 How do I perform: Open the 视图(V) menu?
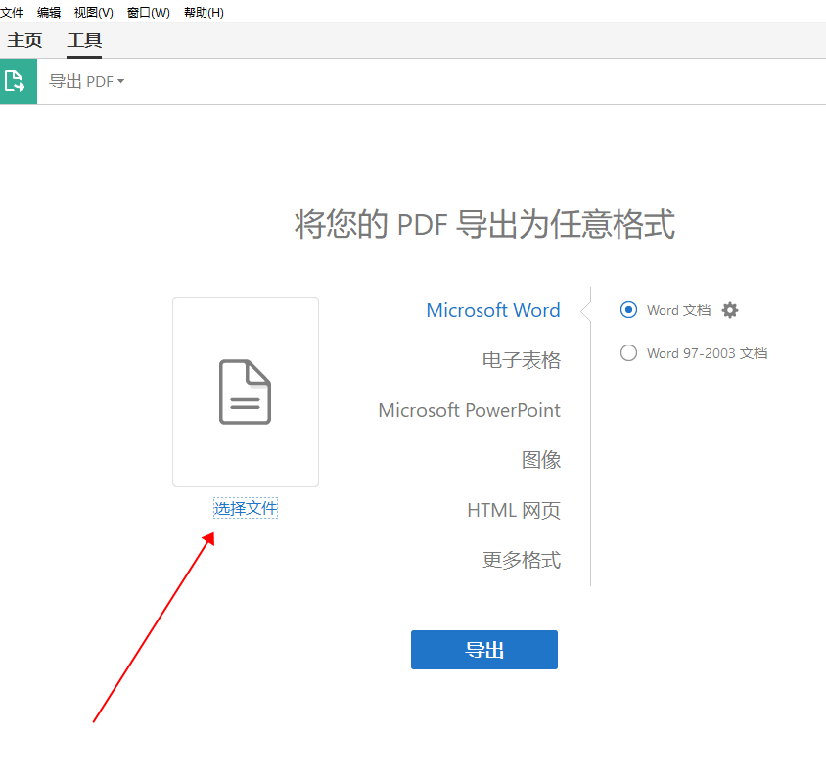[94, 12]
